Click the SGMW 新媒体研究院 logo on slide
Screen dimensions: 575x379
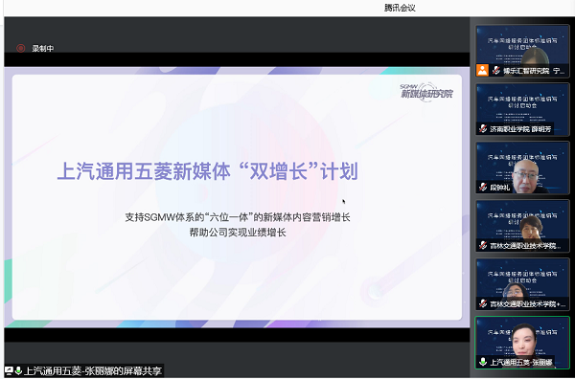pyautogui.click(x=426, y=91)
